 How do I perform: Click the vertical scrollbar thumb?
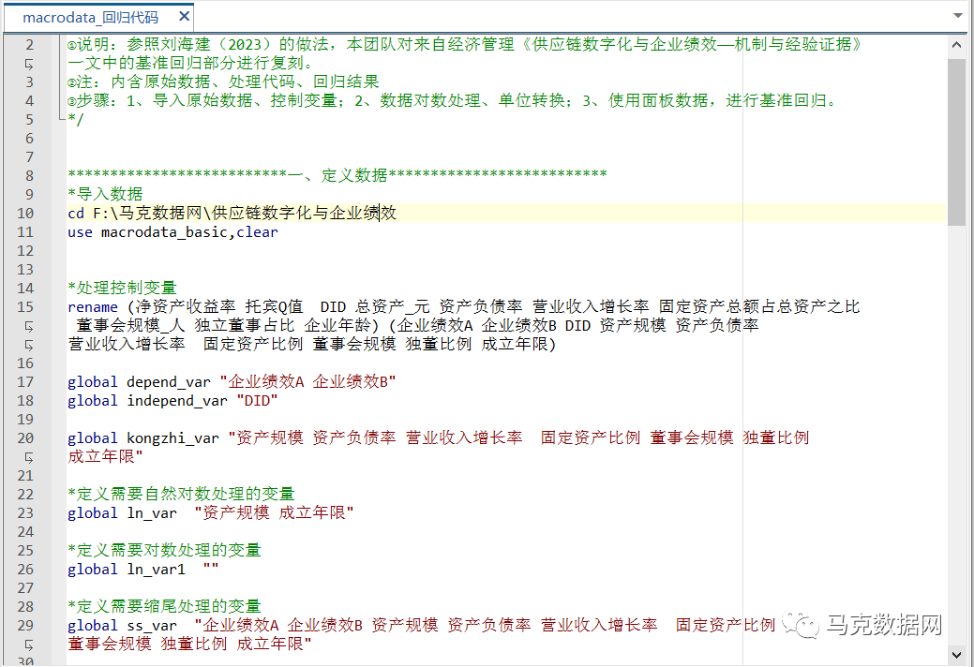[x=956, y=142]
